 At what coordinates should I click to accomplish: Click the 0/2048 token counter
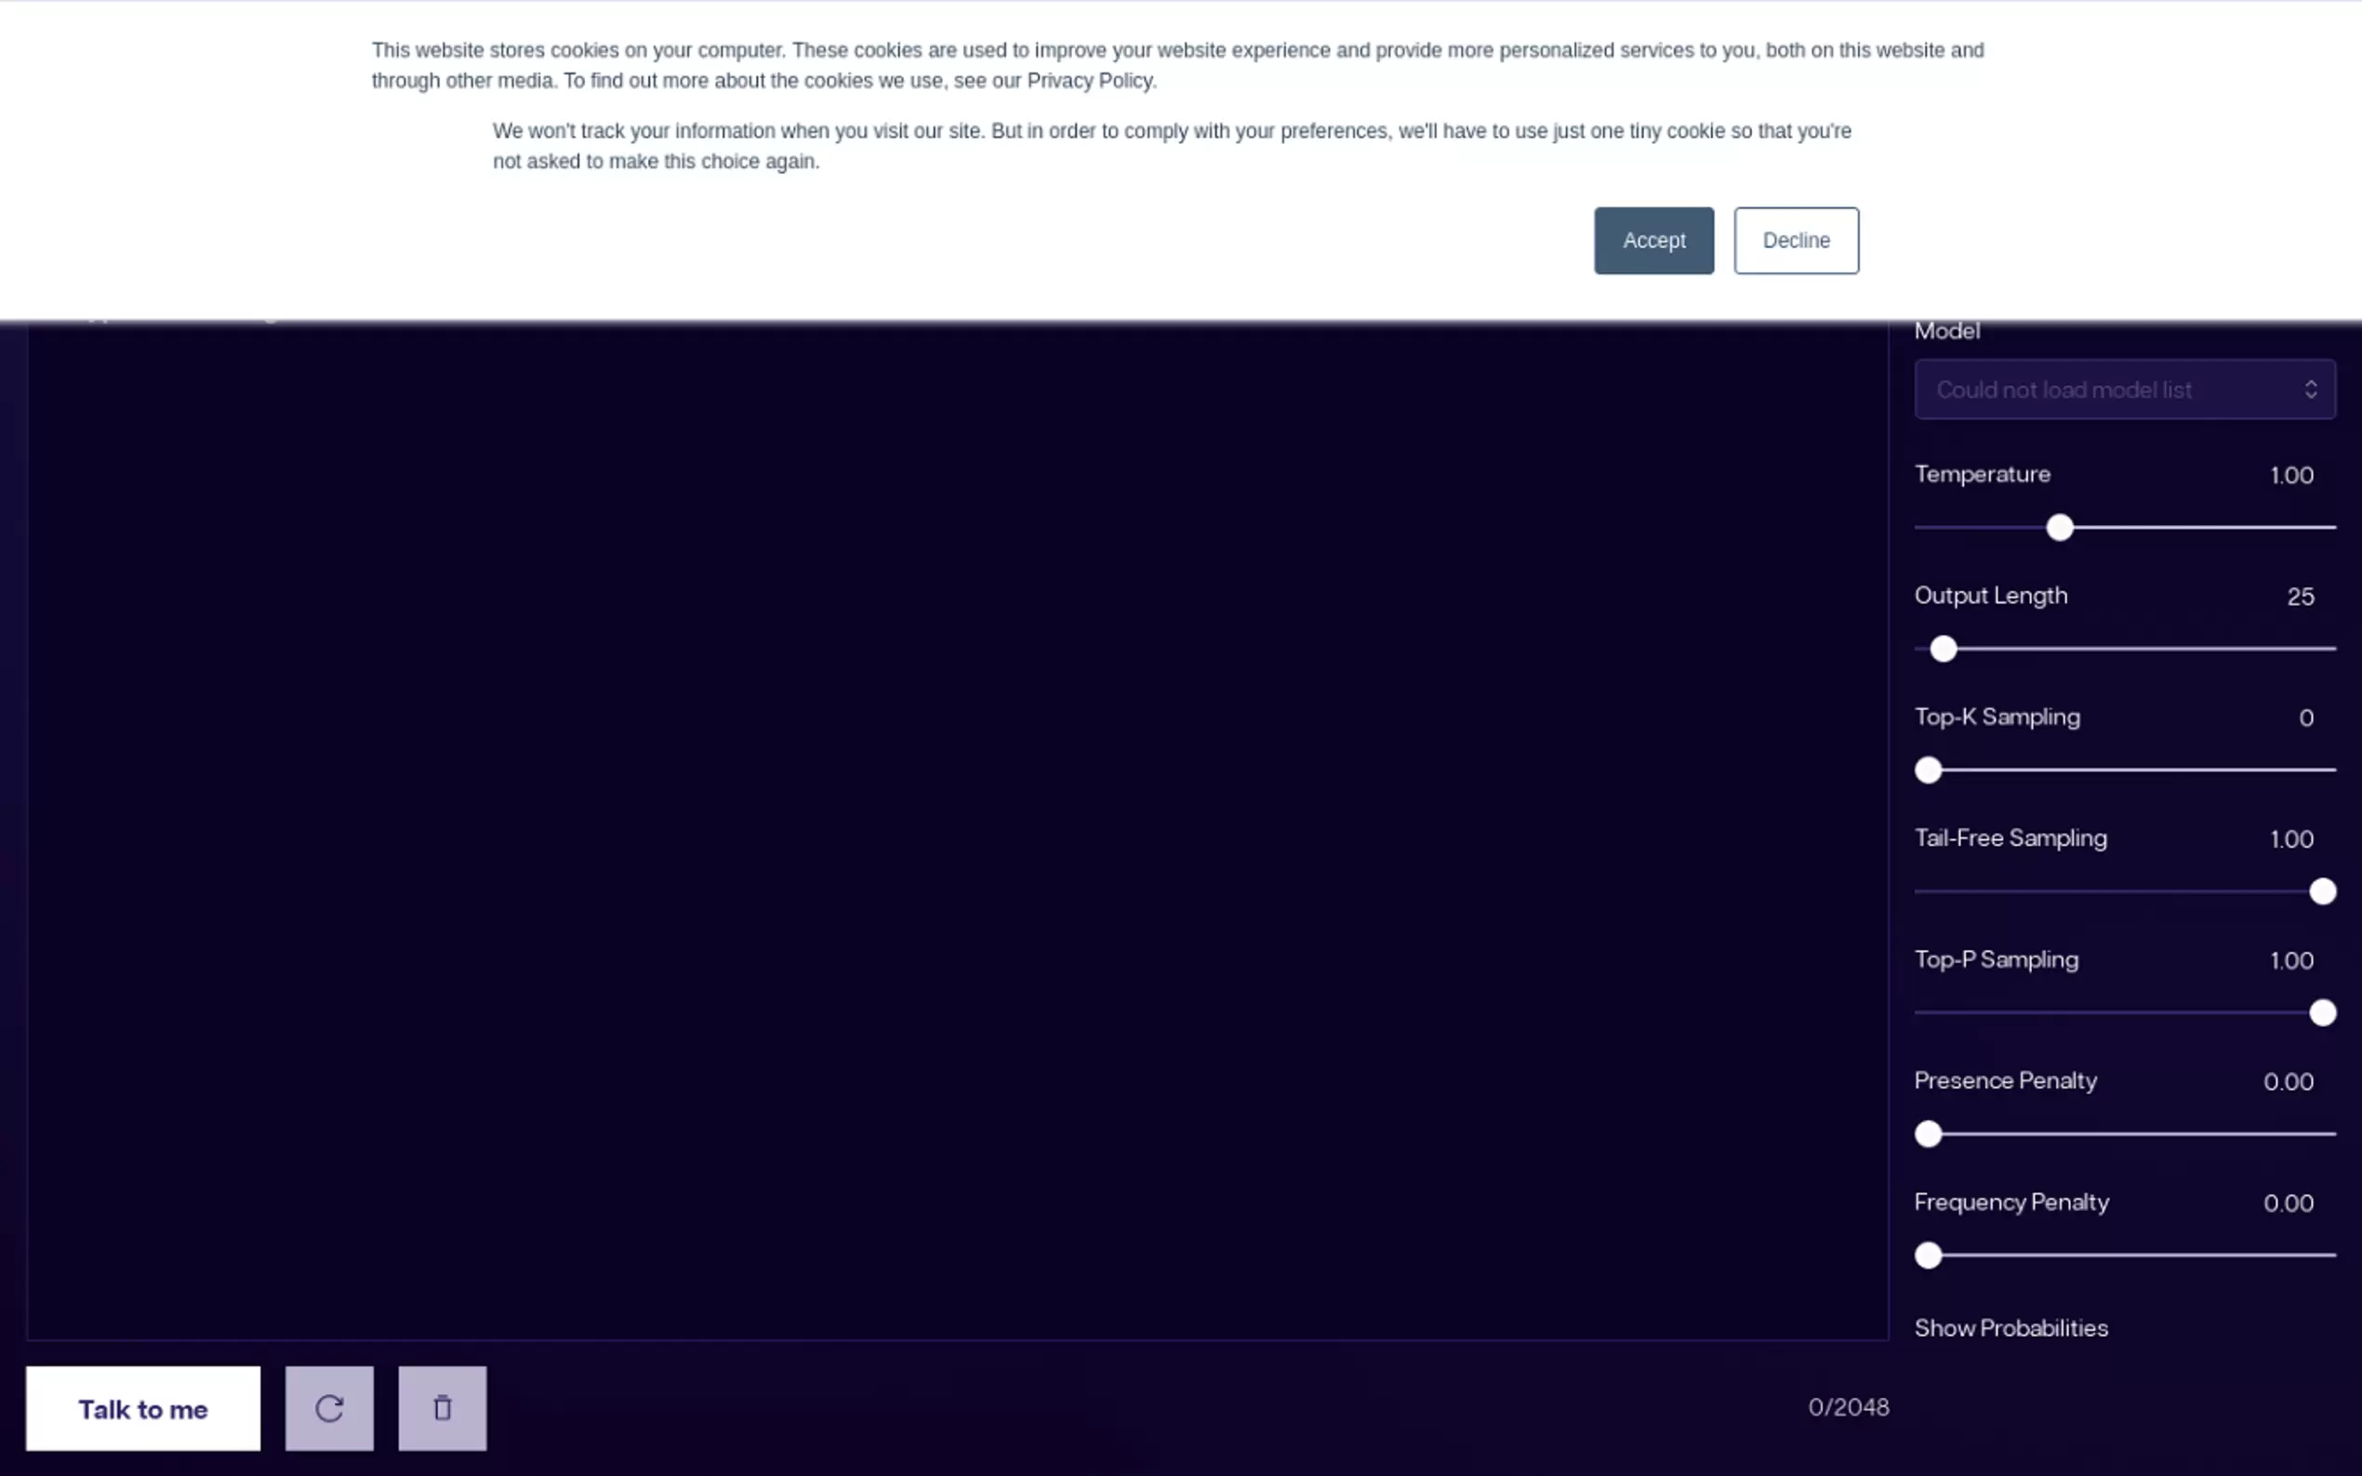pyautogui.click(x=1848, y=1406)
